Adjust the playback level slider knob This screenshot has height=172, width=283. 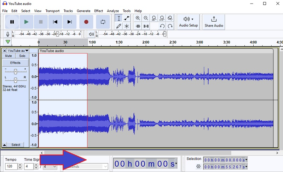[164, 34]
